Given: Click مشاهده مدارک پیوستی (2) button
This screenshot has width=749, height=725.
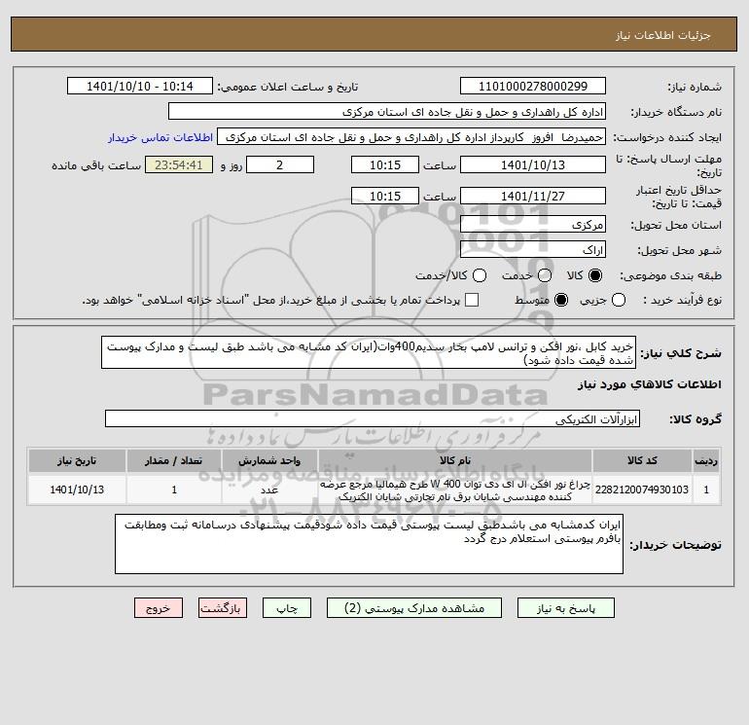Looking at the screenshot, I should 414,608.
